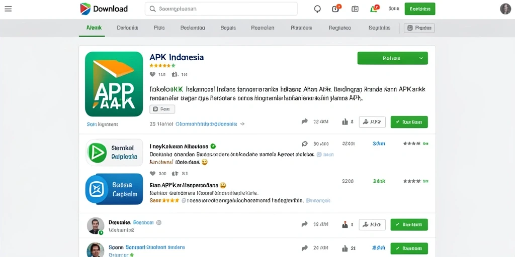Click the gray stars rating in the second app row
Image resolution: width=515 pixels, height=257 pixels.
[x=412, y=143]
